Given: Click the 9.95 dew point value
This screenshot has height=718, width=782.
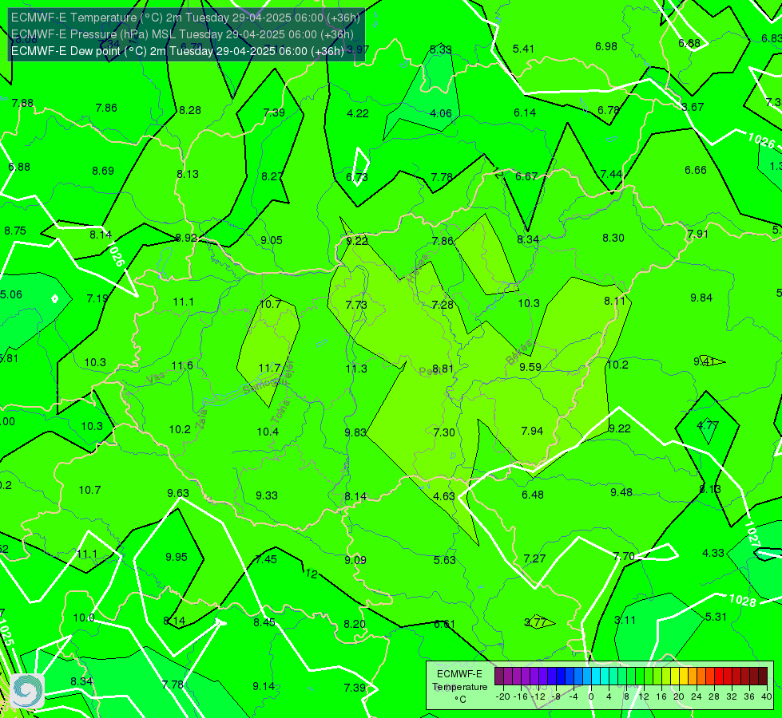Looking at the screenshot, I should pyautogui.click(x=177, y=557).
